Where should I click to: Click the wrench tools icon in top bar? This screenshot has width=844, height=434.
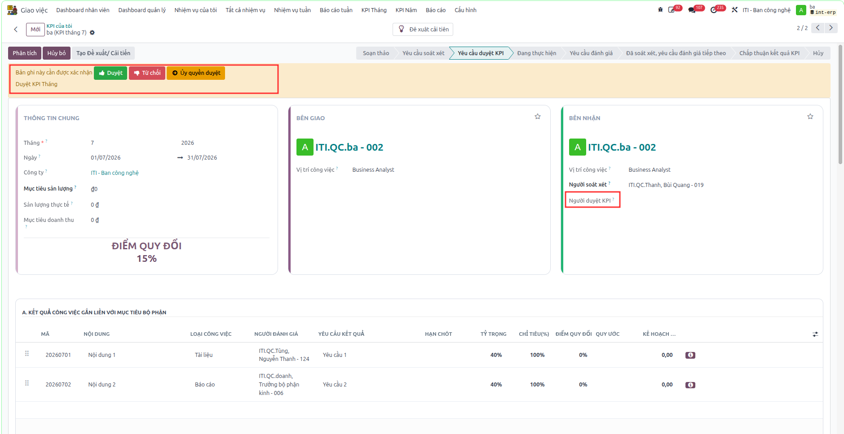(735, 10)
